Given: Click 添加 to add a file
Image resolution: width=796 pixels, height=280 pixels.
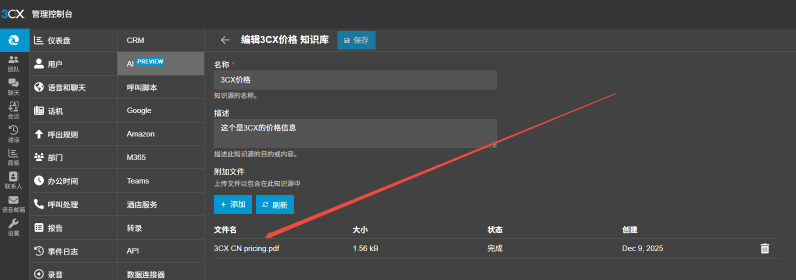Looking at the screenshot, I should pyautogui.click(x=233, y=204).
